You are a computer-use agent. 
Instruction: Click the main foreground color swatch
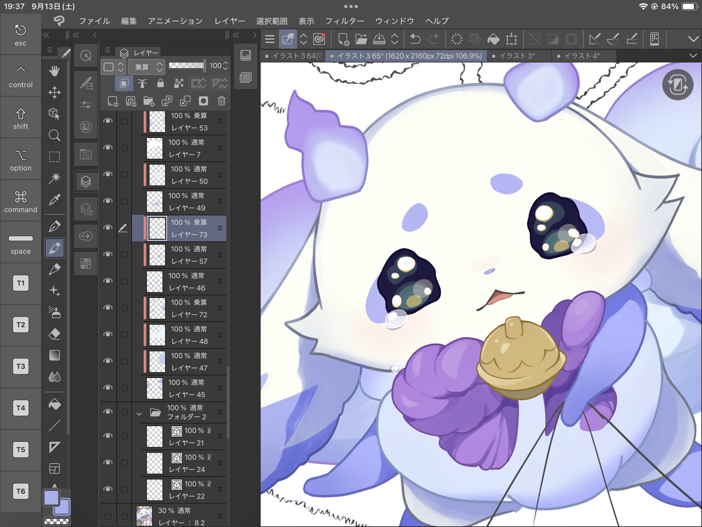pos(51,498)
